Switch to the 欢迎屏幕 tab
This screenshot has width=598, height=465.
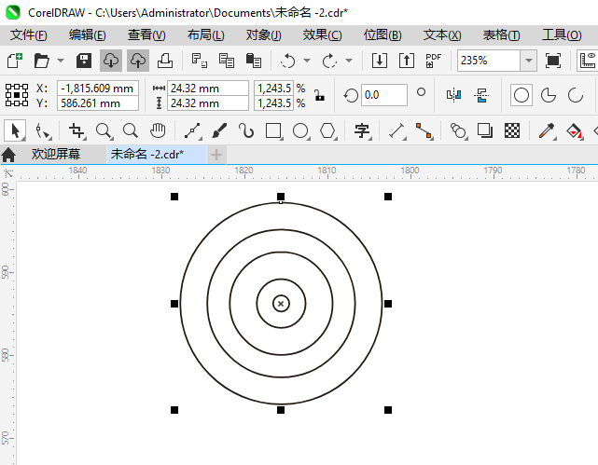point(55,154)
